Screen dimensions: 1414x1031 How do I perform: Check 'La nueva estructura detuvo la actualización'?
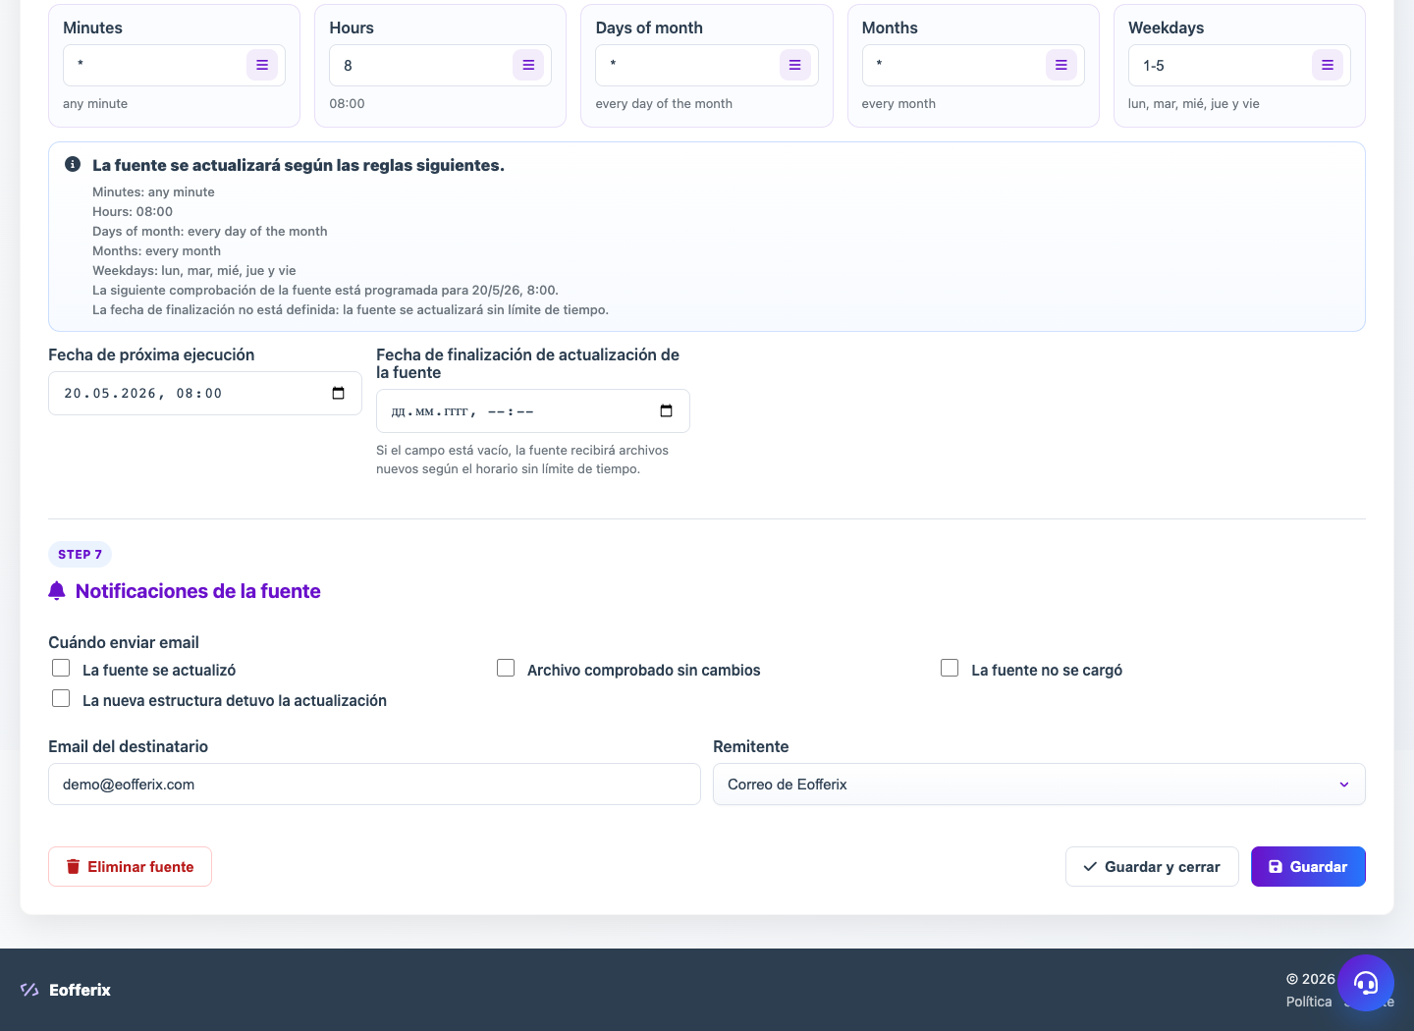point(61,698)
